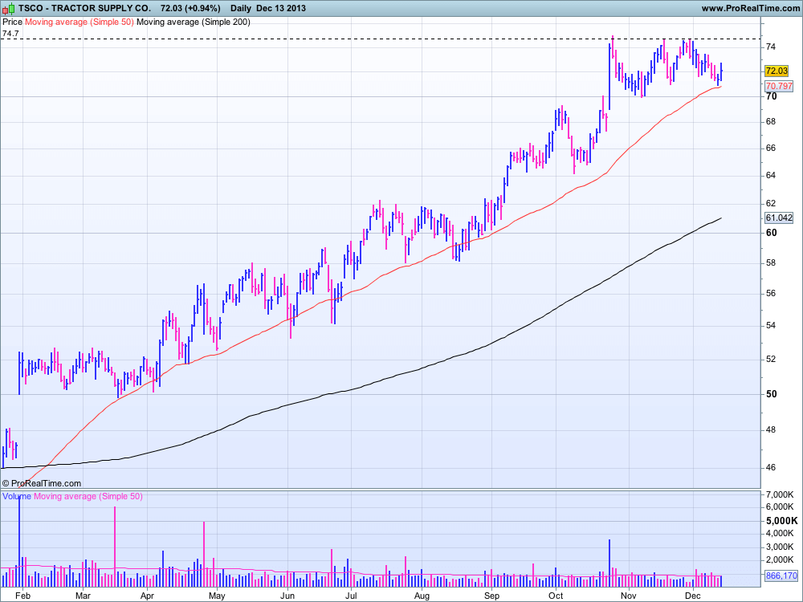
Task: Click the 4,000K volume axis label
Action: tap(780, 534)
